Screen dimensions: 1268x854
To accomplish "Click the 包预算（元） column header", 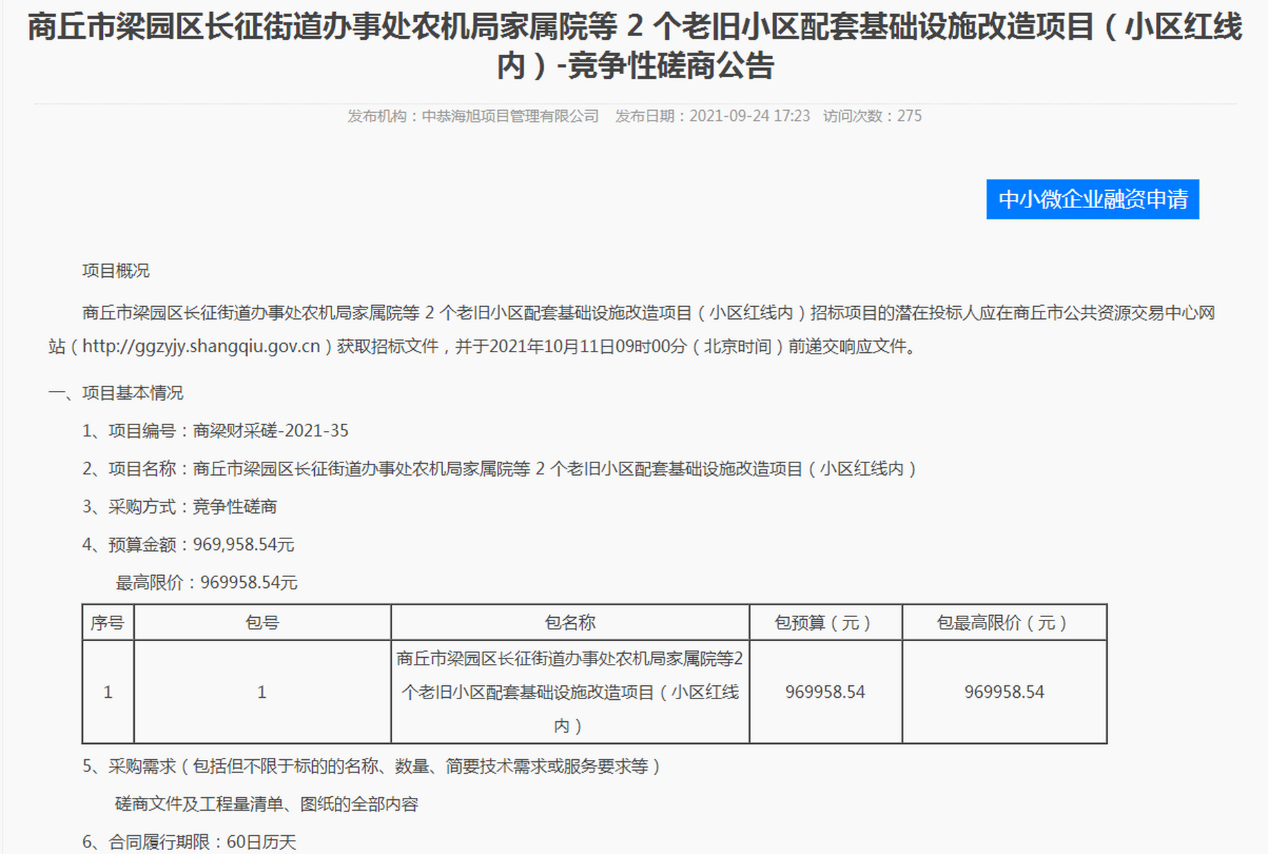I will pyautogui.click(x=825, y=623).
